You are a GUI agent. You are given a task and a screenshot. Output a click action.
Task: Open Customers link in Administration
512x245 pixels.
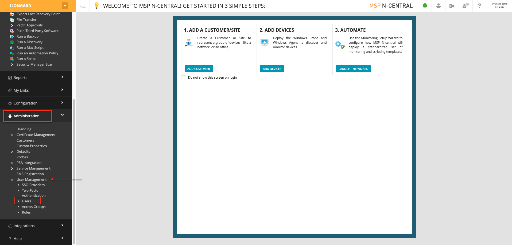(x=25, y=140)
